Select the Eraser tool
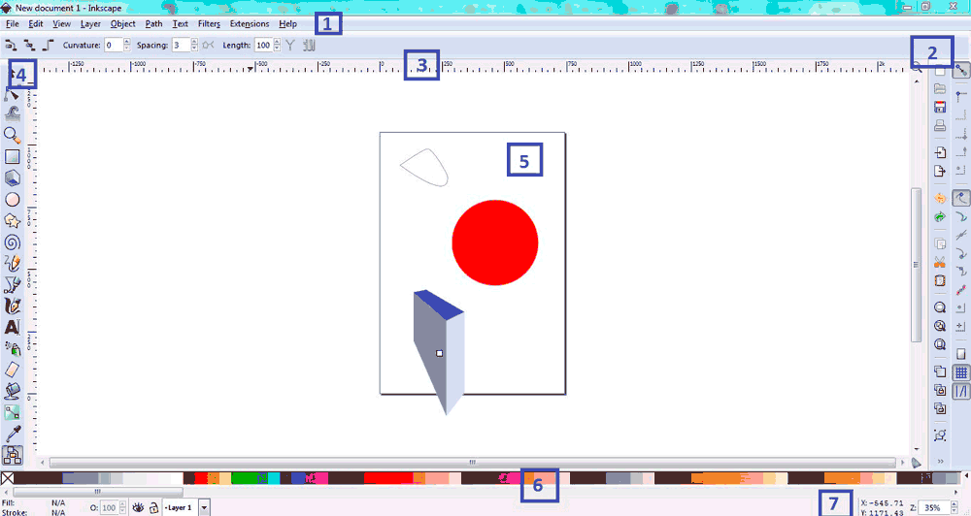 pos(13,370)
